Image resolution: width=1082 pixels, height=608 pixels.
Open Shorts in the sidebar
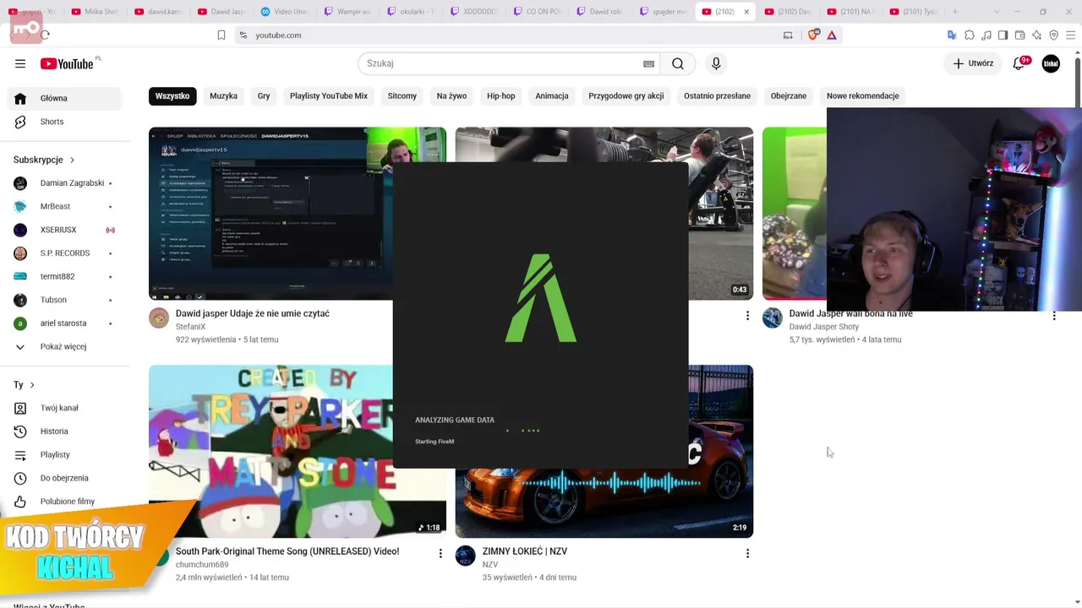coord(64,122)
